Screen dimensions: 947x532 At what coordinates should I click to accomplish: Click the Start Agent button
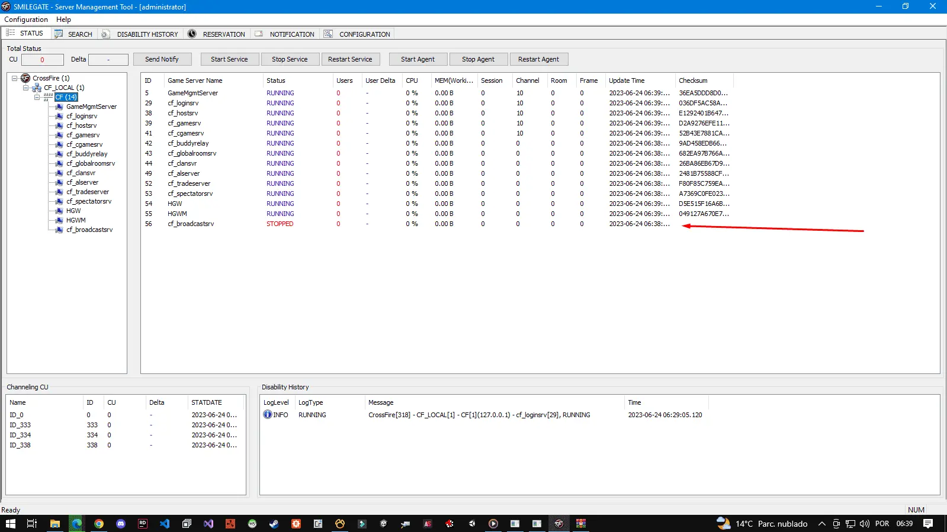[418, 59]
